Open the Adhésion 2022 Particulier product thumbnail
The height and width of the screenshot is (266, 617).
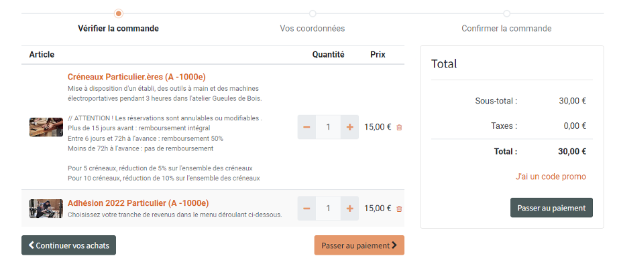46,209
